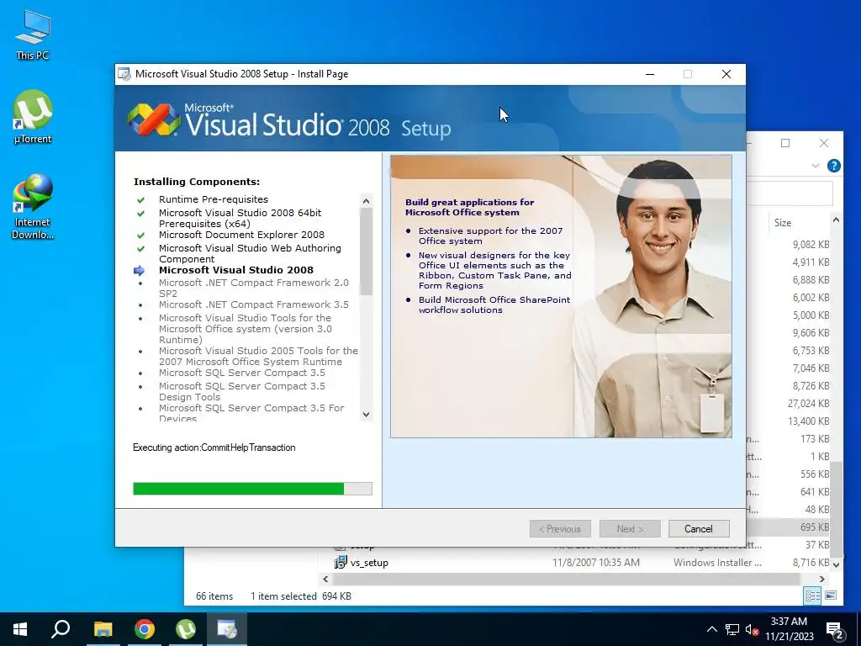Click 'Microsoft .NET Compact Framework 3.5' item
861x646 pixels.
pos(254,304)
